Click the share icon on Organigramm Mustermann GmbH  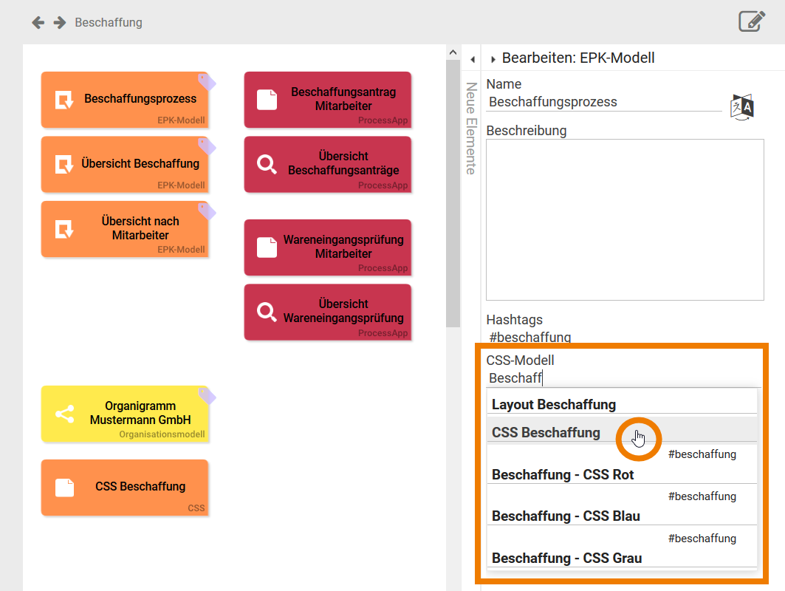click(x=64, y=414)
